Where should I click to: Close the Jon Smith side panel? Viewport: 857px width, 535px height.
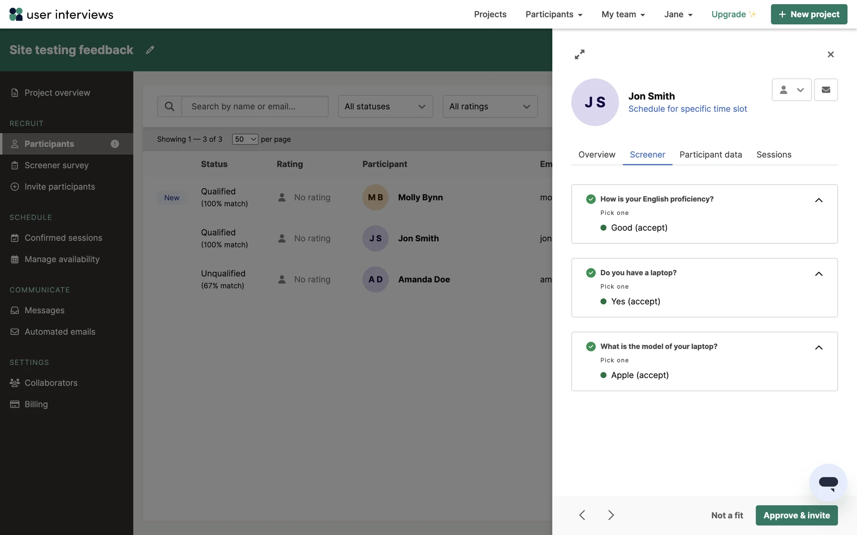(x=830, y=54)
